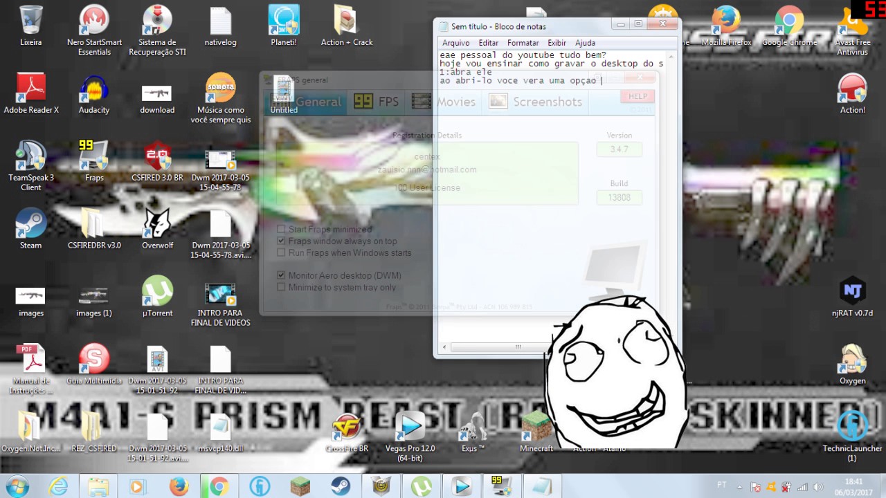Open CSFIRED 3.0 BR shortcut

click(157, 161)
